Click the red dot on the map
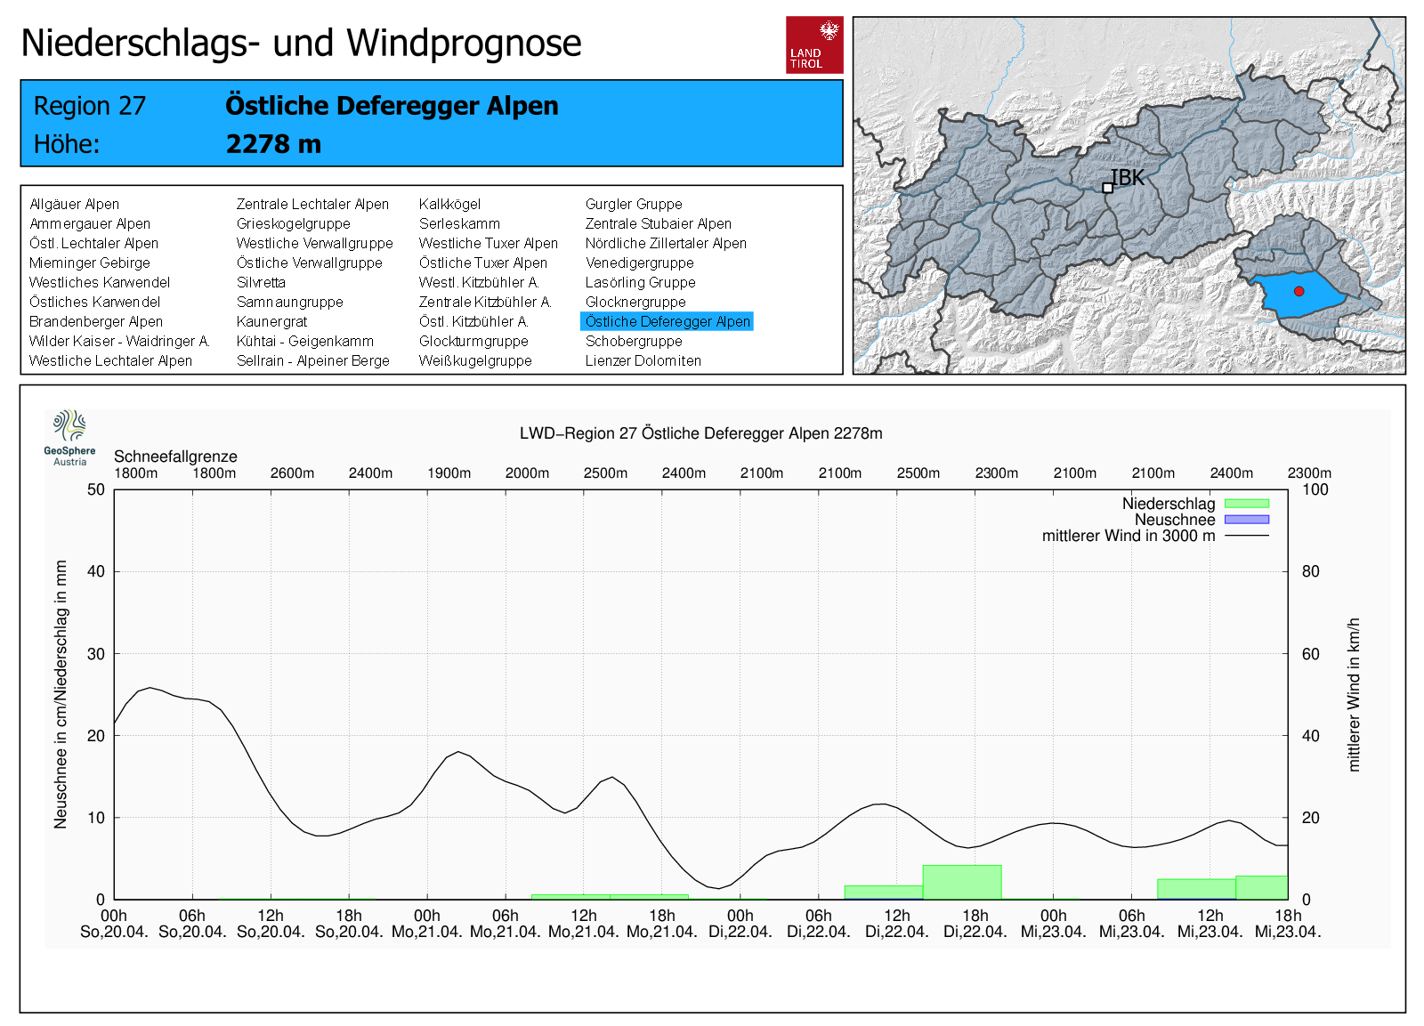This screenshot has width=1424, height=1026. pos(1299,291)
